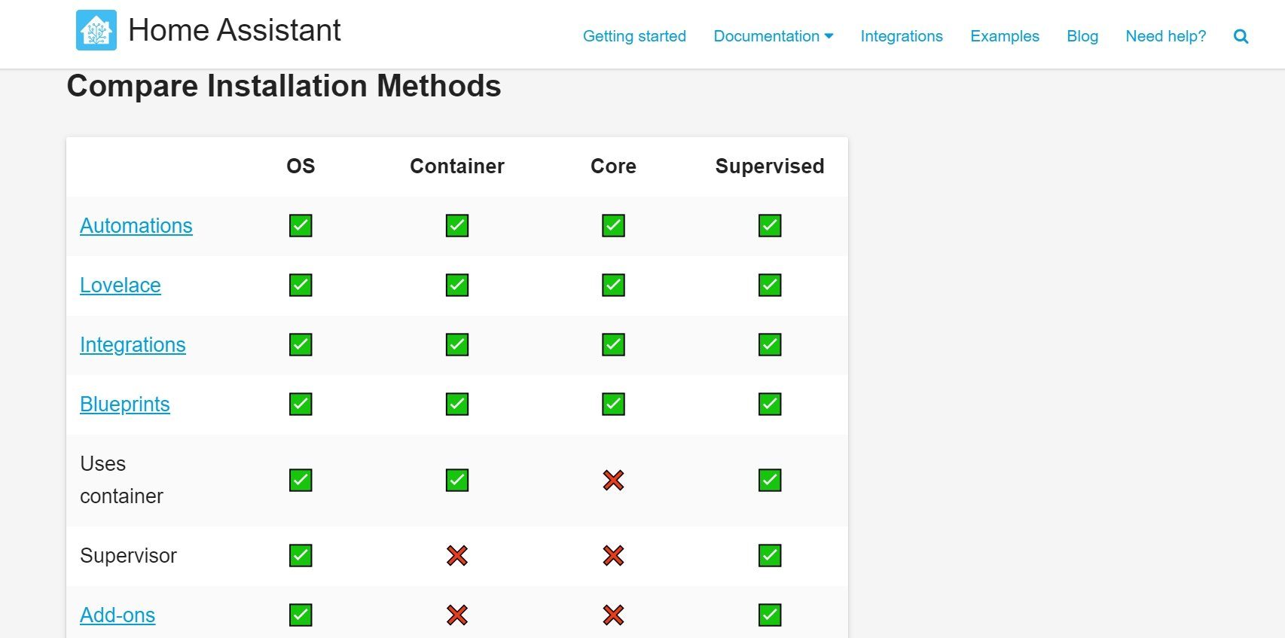Click the Container checkmark in Integrations row
The image size is (1285, 638).
click(457, 344)
